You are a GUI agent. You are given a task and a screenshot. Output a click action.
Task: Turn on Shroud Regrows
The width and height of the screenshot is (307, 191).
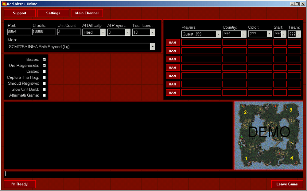[x=44, y=83]
